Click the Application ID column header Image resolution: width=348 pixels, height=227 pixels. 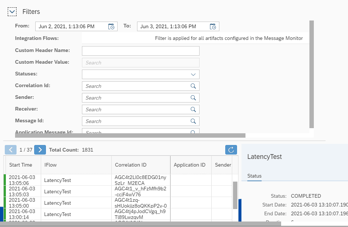pyautogui.click(x=191, y=165)
